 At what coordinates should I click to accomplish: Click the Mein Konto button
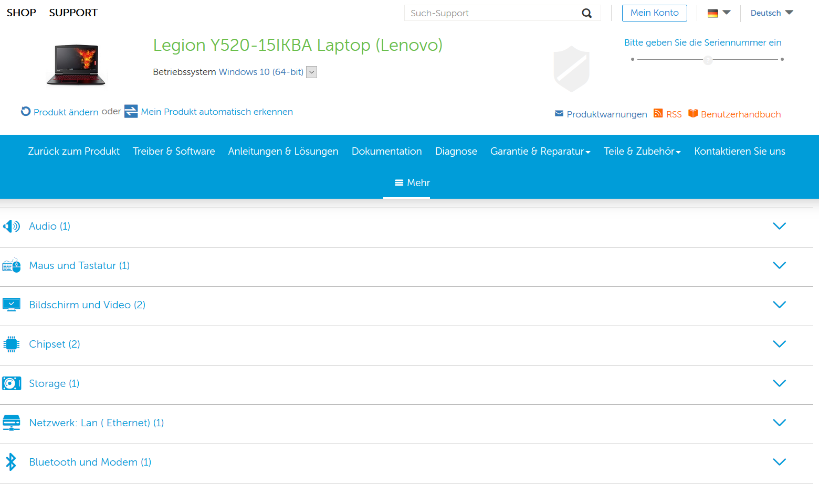654,13
